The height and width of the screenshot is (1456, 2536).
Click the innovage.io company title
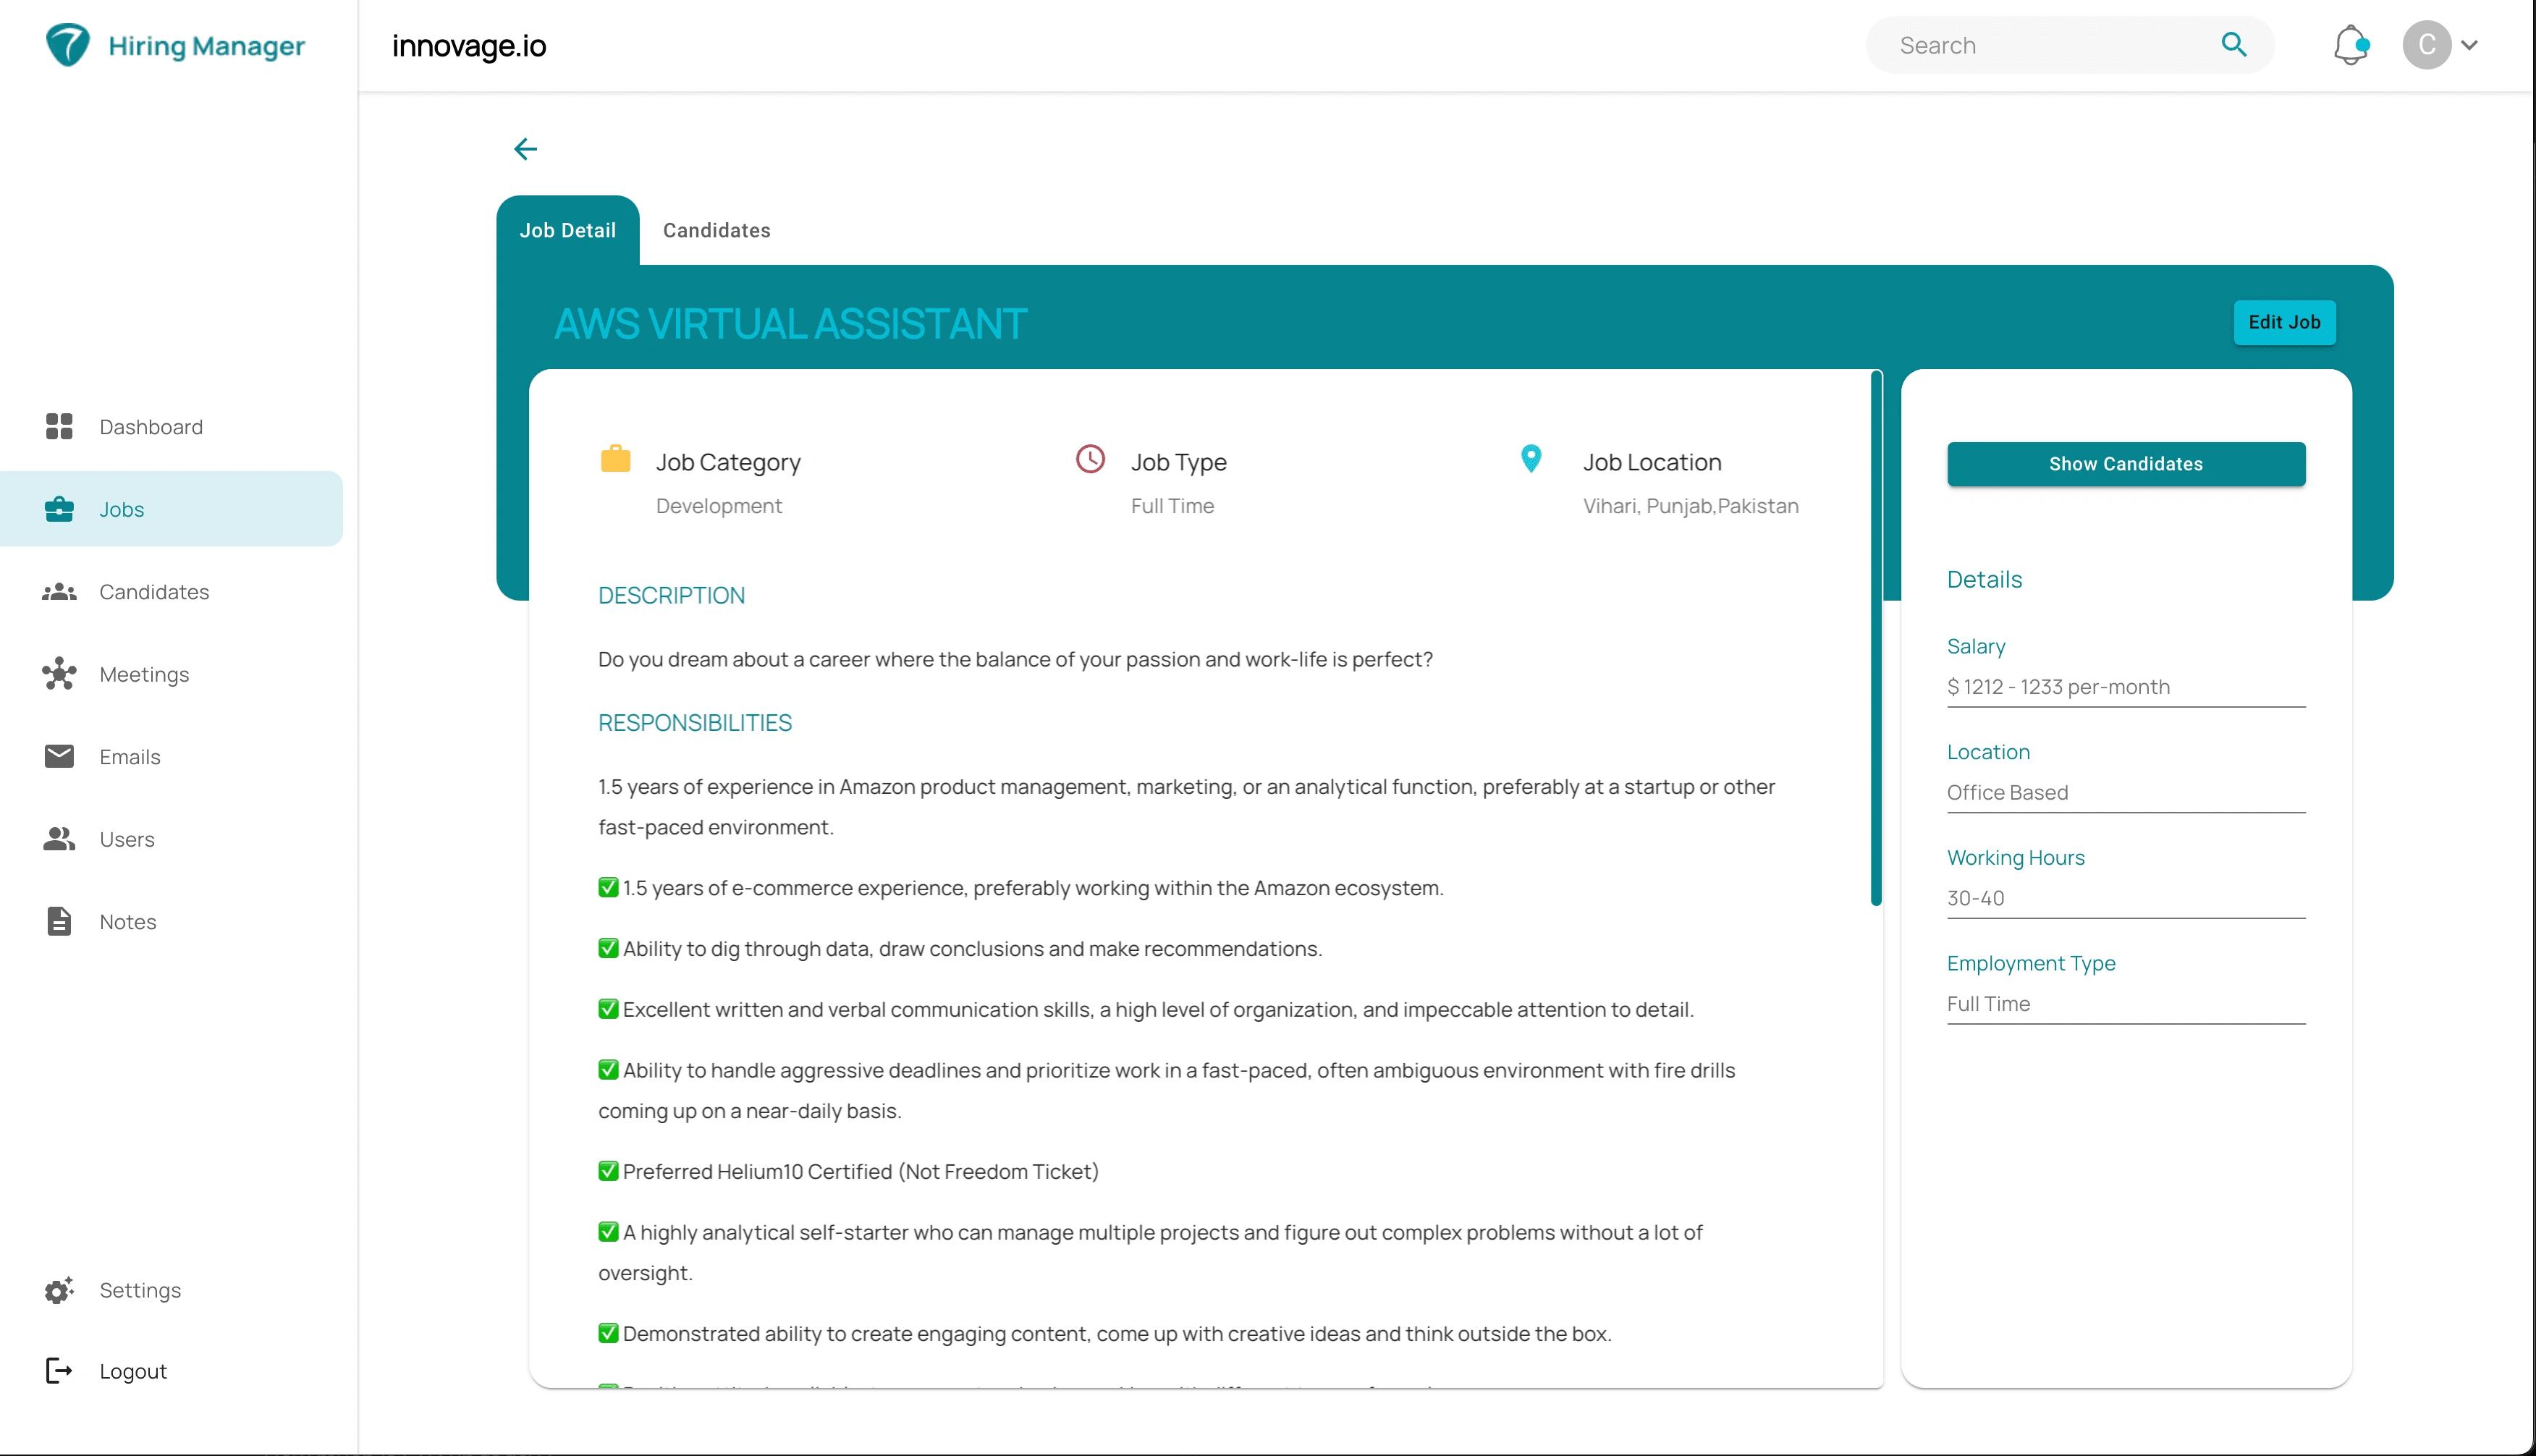click(x=469, y=45)
